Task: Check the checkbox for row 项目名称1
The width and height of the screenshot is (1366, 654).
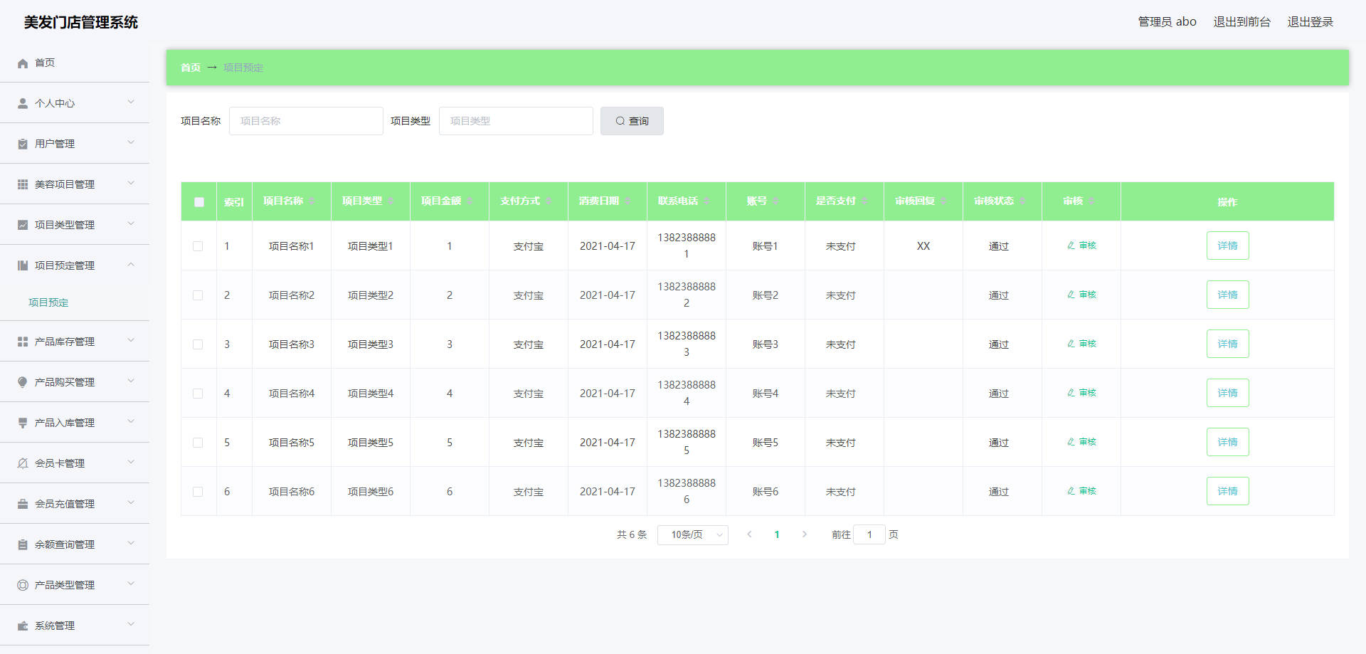Action: coord(198,246)
